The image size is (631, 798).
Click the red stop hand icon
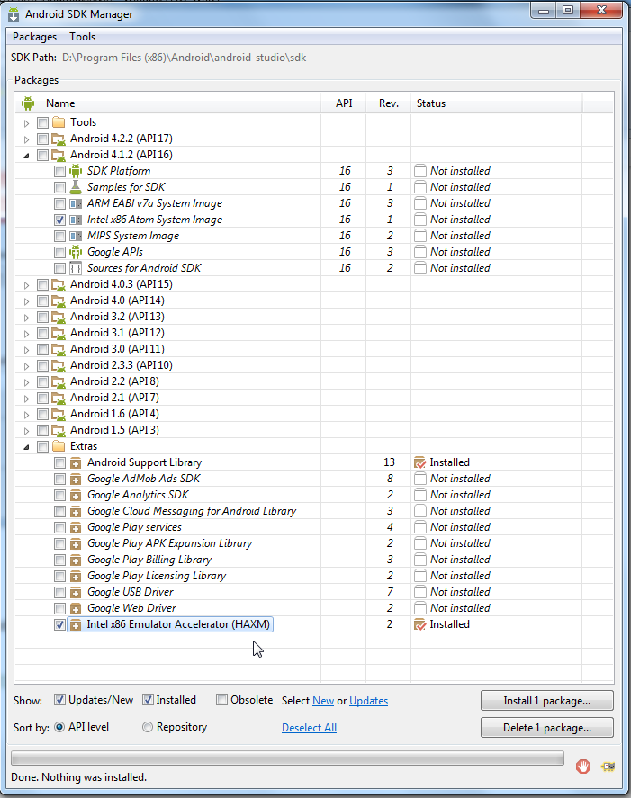pyautogui.click(x=583, y=766)
